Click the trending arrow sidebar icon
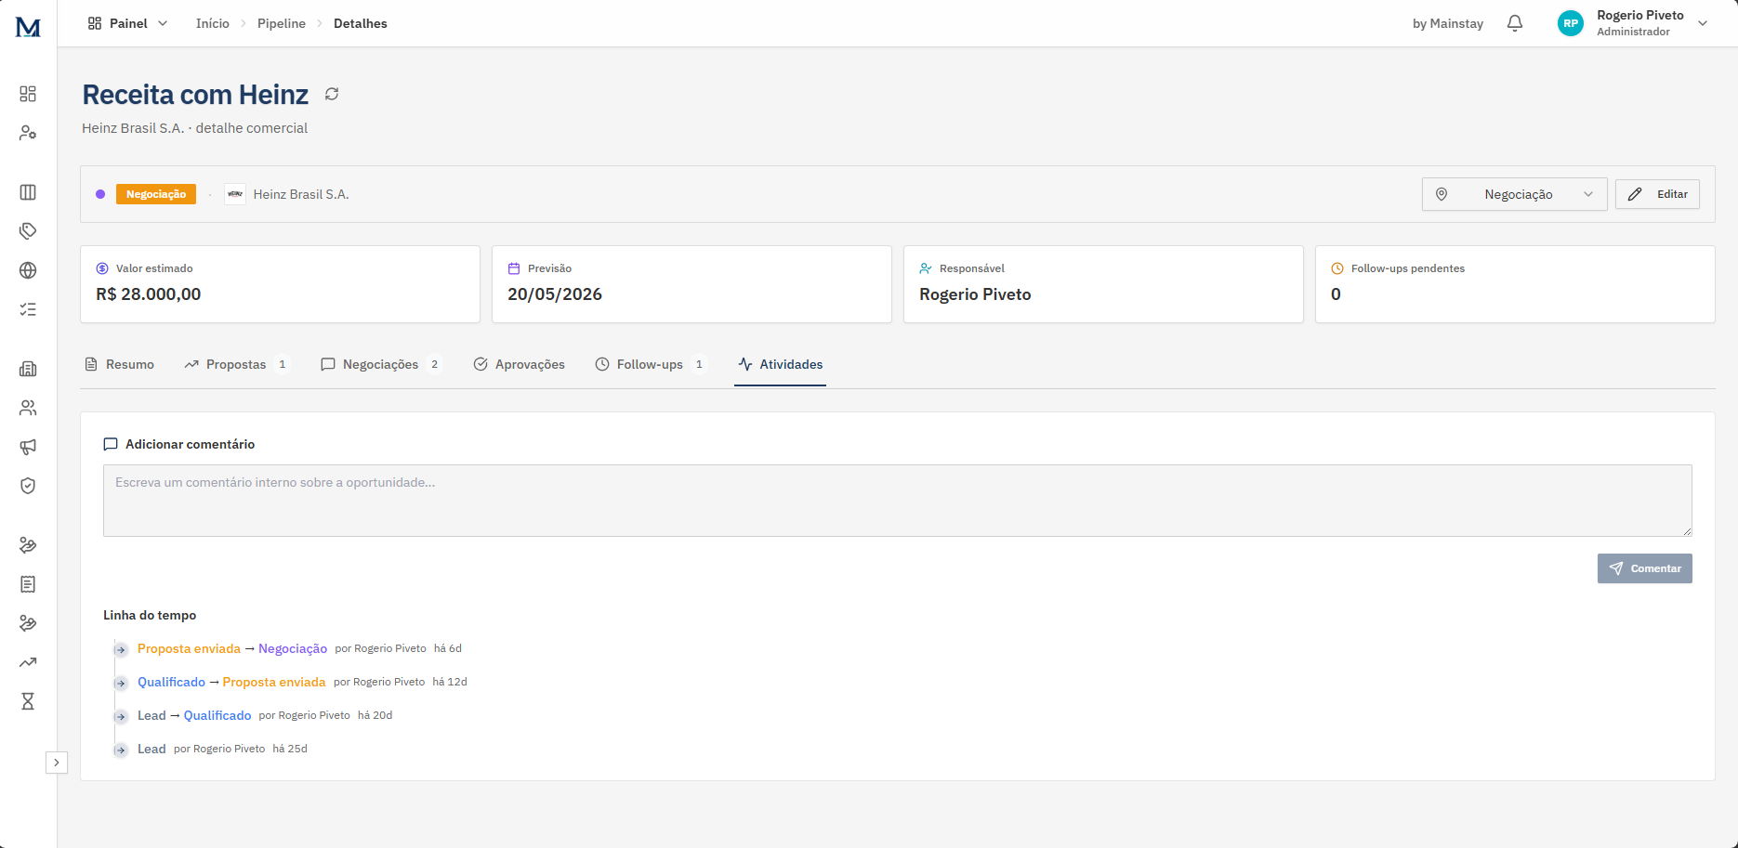 [x=28, y=662]
